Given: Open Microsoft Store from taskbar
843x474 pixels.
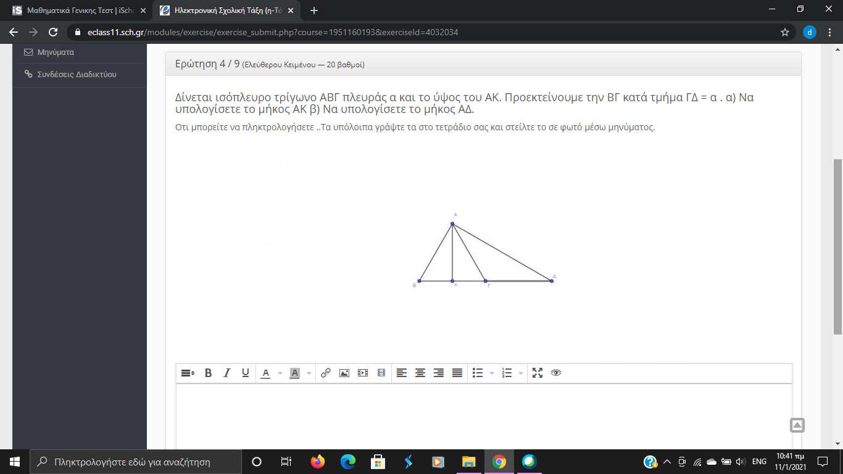Looking at the screenshot, I should click(x=378, y=462).
